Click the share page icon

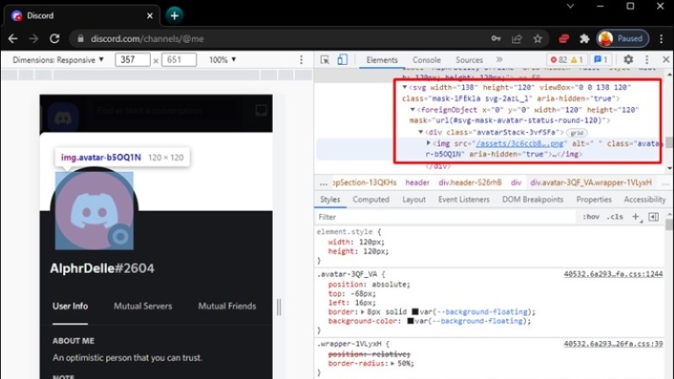(516, 39)
